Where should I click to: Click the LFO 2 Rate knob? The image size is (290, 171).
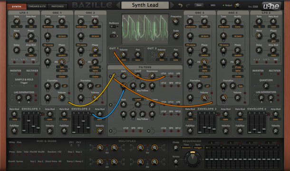259,22
